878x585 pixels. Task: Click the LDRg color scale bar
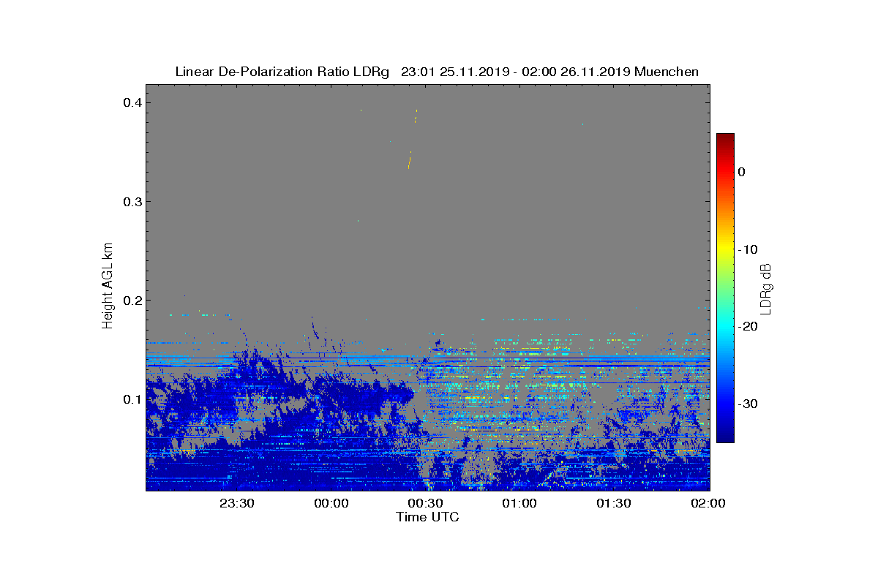(725, 288)
